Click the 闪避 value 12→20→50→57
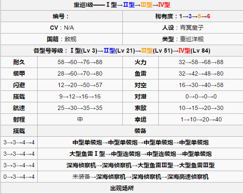The height and width of the screenshot is (194, 243). coord(80,85)
